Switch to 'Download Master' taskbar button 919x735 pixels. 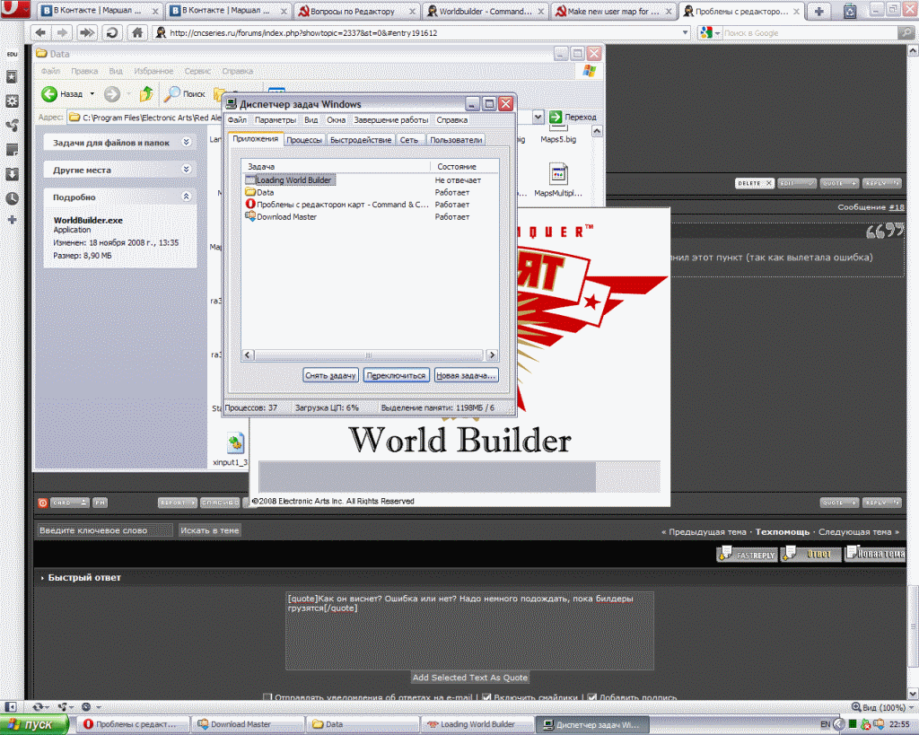[249, 724]
